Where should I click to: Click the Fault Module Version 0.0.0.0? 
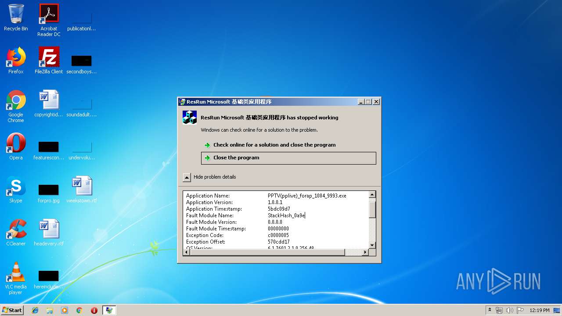275,222
